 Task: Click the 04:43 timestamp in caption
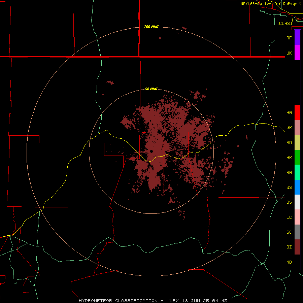[x=220, y=301]
